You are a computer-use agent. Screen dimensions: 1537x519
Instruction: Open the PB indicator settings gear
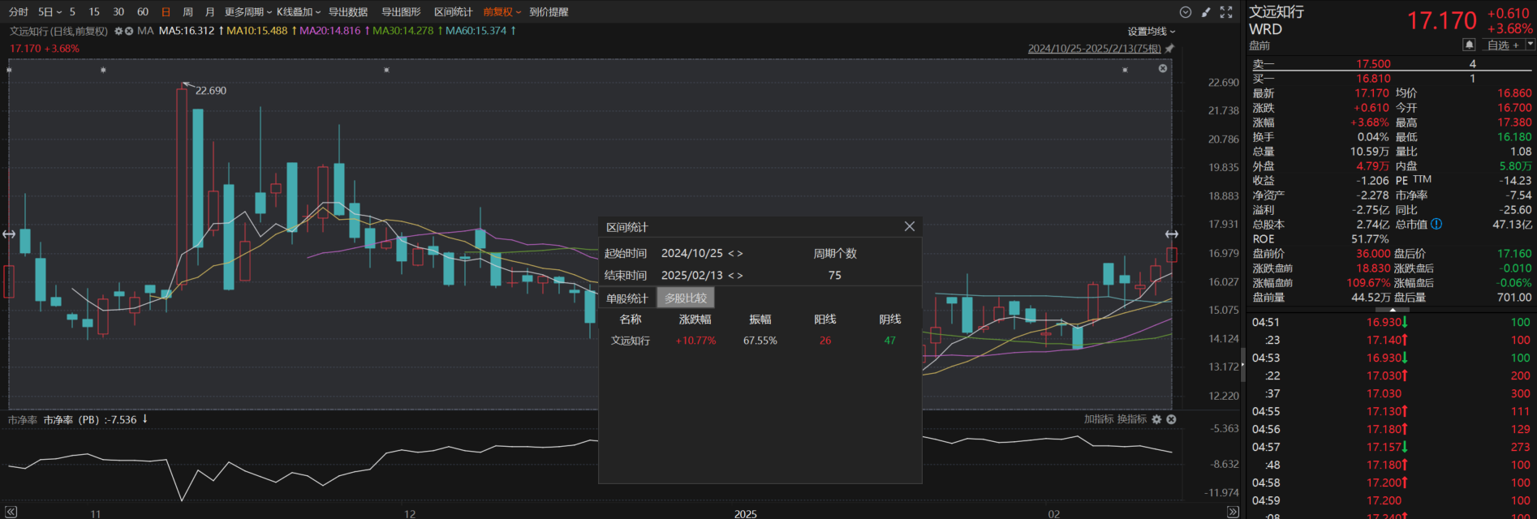(x=1156, y=419)
